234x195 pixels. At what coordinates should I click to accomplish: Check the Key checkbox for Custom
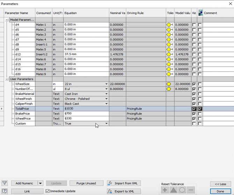(x=194, y=123)
